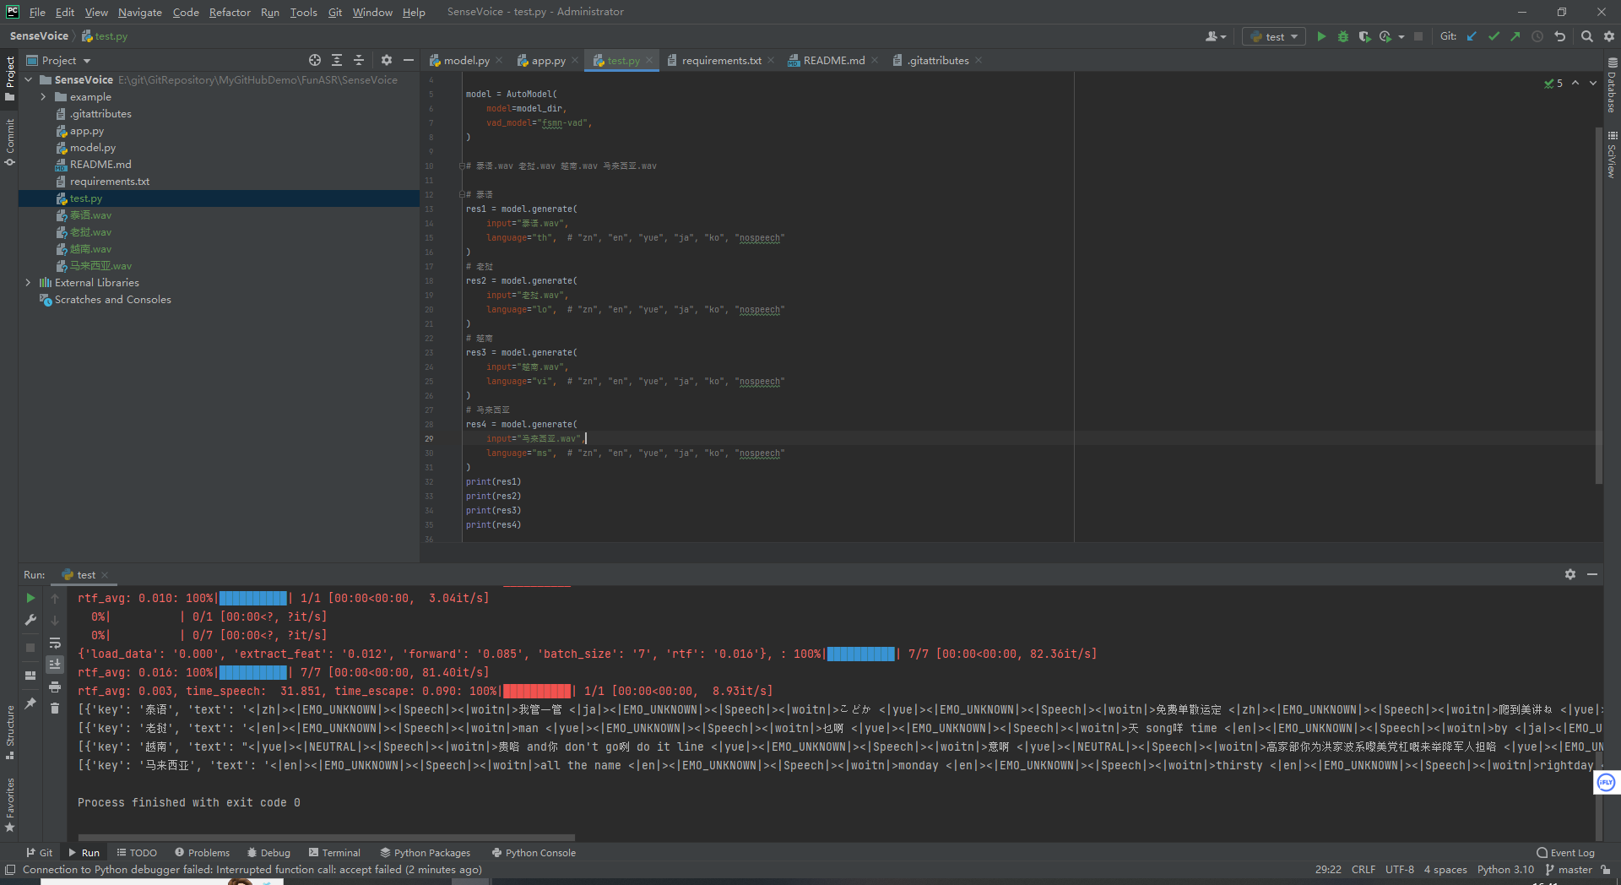1621x885 pixels.
Task: Print the Run console output
Action: point(55,687)
